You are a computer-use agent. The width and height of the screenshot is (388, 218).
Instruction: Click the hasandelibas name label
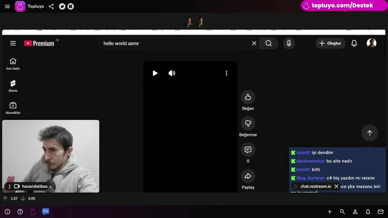click(x=35, y=186)
